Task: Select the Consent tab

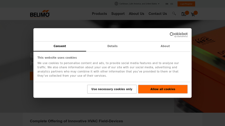Action: [x=60, y=46]
